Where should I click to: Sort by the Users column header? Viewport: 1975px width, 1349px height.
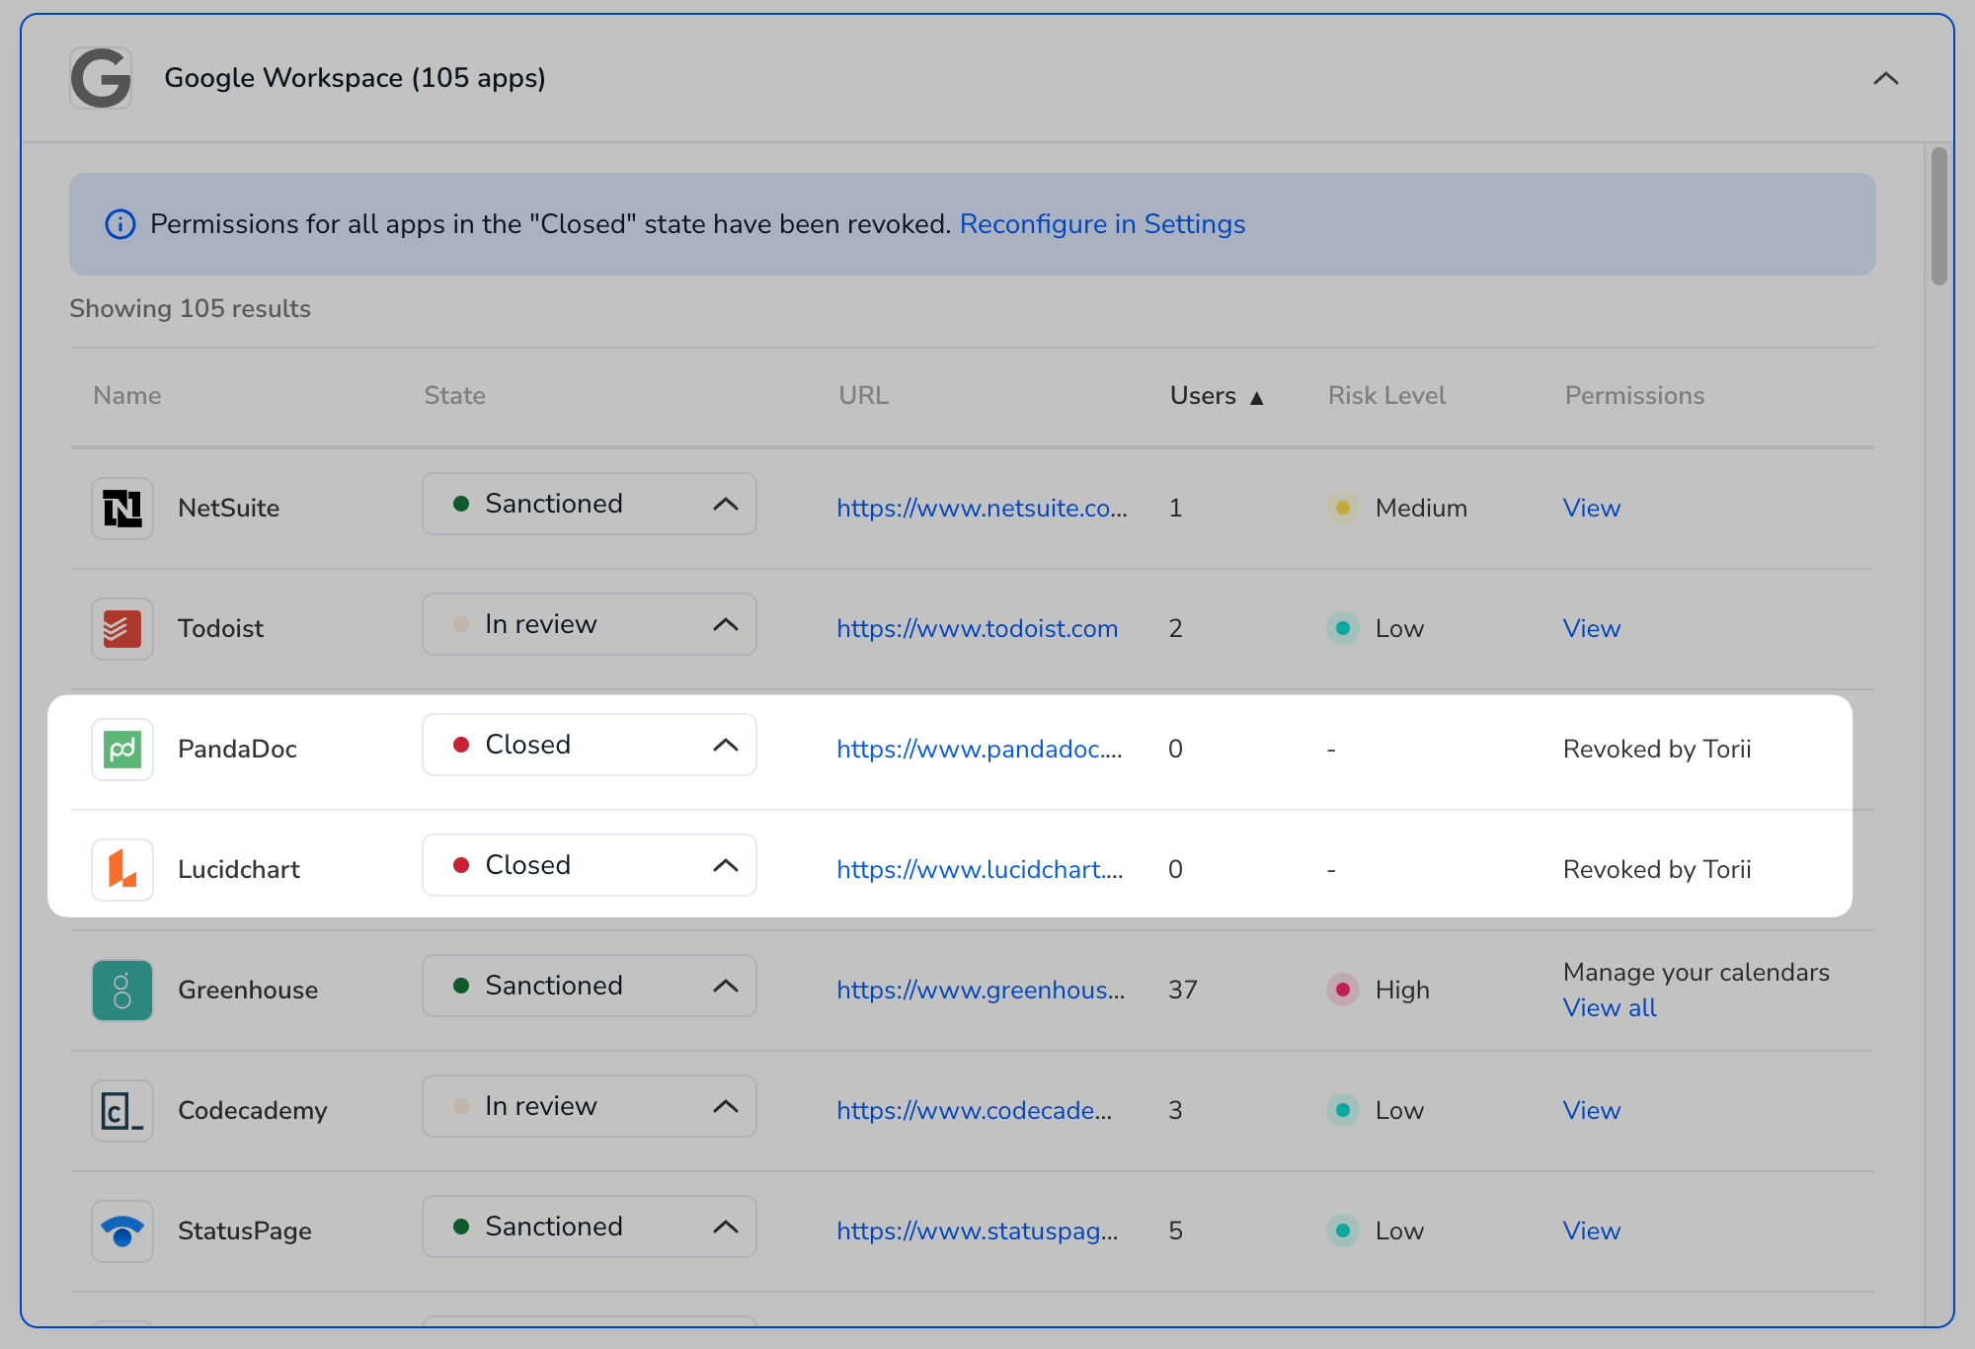point(1217,396)
